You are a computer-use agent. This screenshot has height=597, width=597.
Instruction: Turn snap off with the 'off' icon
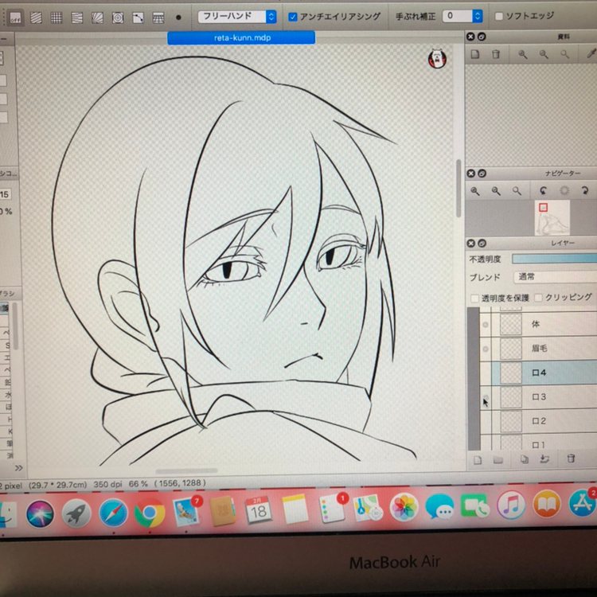tap(16, 18)
